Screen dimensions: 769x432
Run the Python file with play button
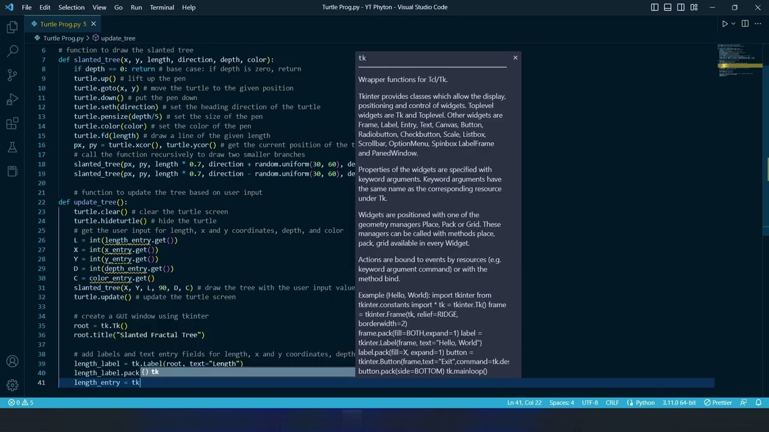tap(725, 24)
